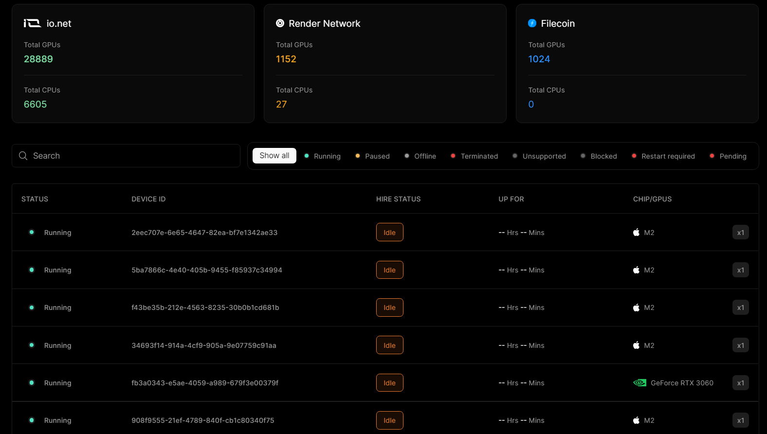Click Filecoin total CPUs value 0
This screenshot has width=767, height=434.
click(x=531, y=104)
